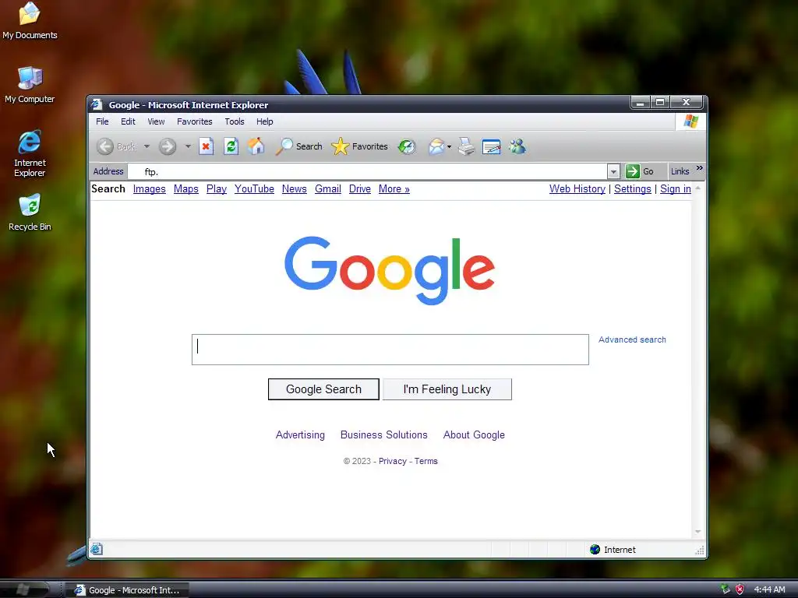Select the My Computer desktop icon
Viewport: 798px width, 598px height.
click(x=30, y=85)
